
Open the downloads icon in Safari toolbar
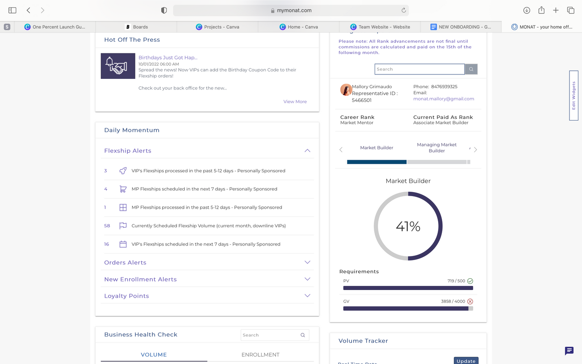point(527,10)
